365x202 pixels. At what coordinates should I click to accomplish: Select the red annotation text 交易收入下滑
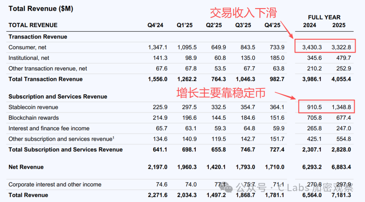(243, 13)
